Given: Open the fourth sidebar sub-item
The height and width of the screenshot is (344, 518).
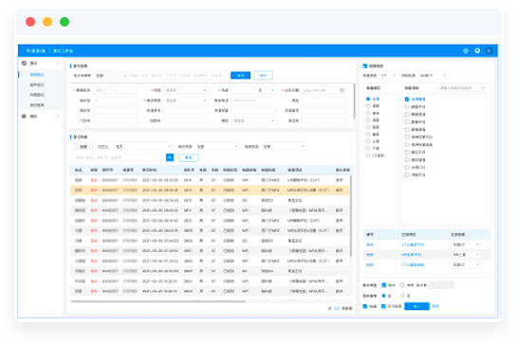Looking at the screenshot, I should 37,105.
